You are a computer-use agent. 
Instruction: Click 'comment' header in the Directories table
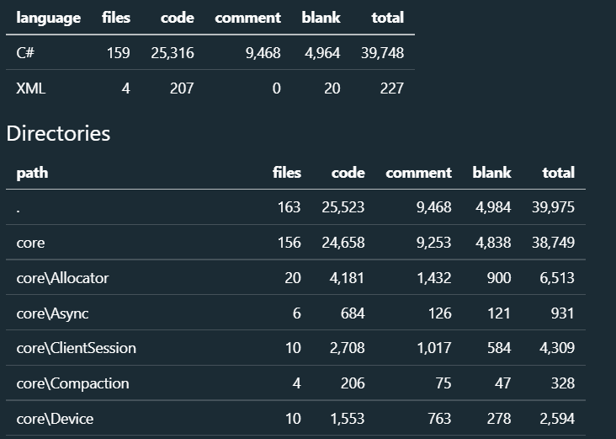(418, 173)
